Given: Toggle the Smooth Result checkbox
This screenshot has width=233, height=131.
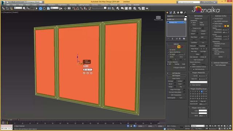Looking at the screenshot, I should point(213,19).
